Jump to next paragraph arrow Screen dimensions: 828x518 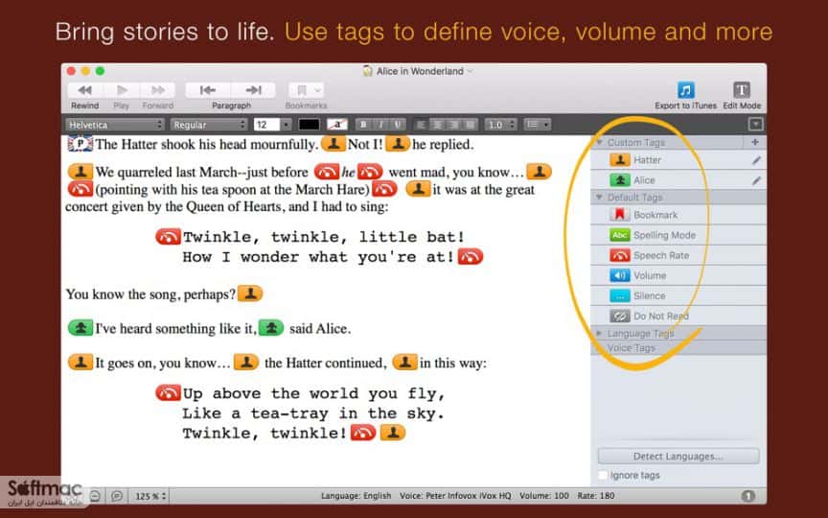(x=253, y=90)
